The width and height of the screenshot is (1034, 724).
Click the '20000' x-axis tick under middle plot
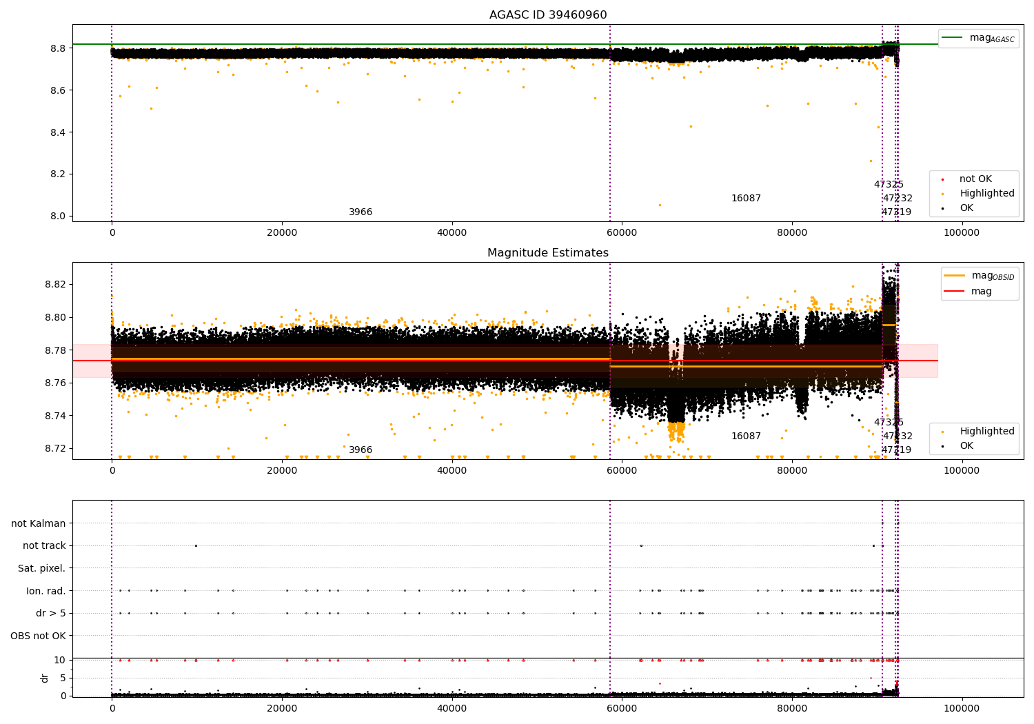click(282, 471)
